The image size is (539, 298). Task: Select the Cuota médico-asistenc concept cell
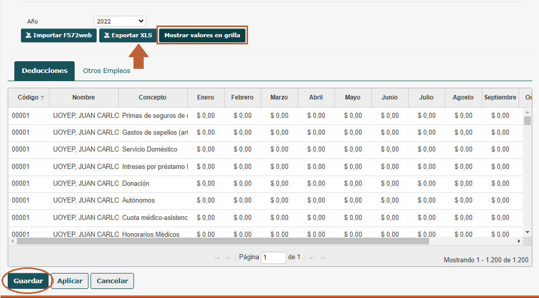click(153, 218)
